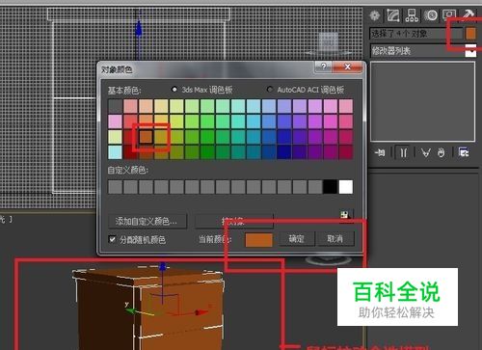The height and width of the screenshot is (350, 482).
Task: Click the add custom color button
Action: 147,221
